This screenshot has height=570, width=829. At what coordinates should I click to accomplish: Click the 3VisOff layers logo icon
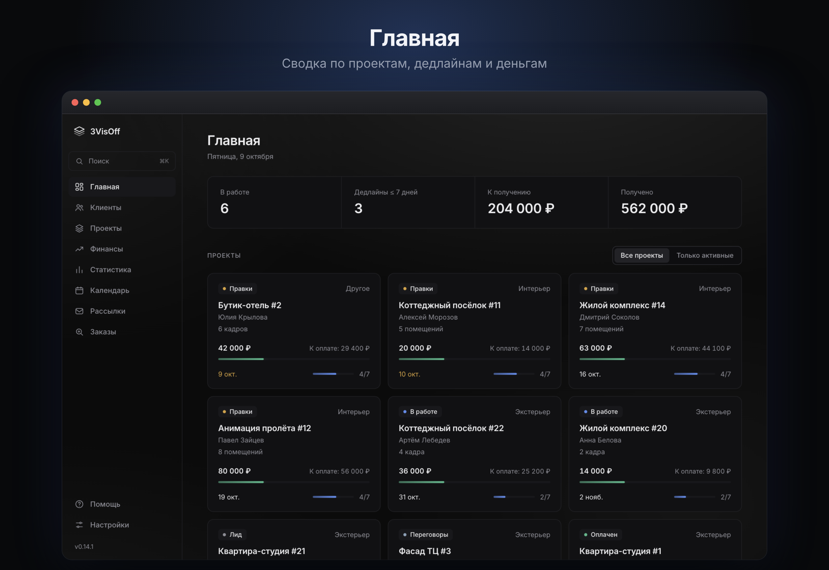point(79,131)
